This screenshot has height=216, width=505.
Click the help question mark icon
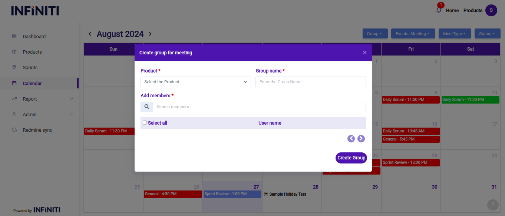pos(493,205)
